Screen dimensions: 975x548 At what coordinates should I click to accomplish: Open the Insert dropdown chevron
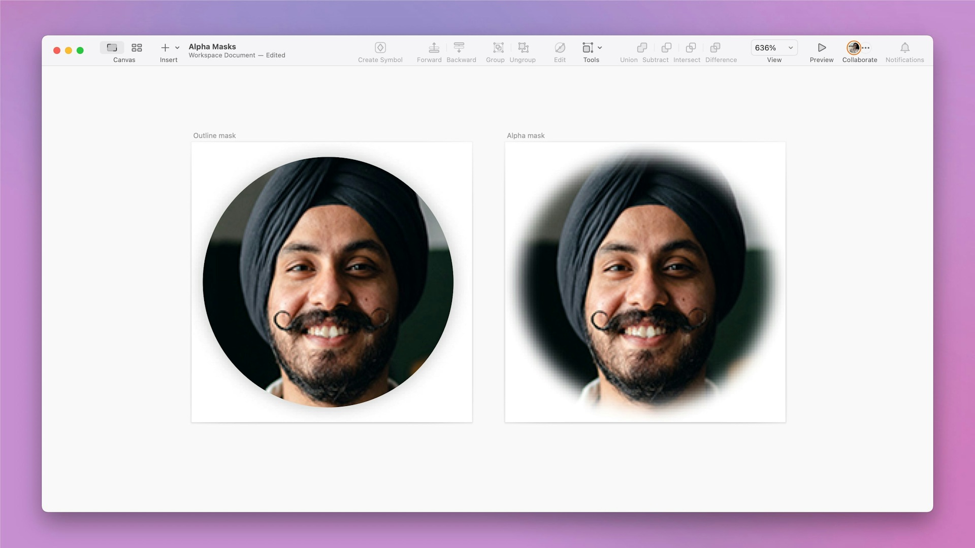pyautogui.click(x=177, y=48)
